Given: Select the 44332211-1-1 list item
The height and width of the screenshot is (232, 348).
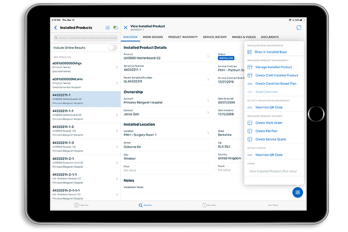Looking at the screenshot, I should (x=85, y=114).
